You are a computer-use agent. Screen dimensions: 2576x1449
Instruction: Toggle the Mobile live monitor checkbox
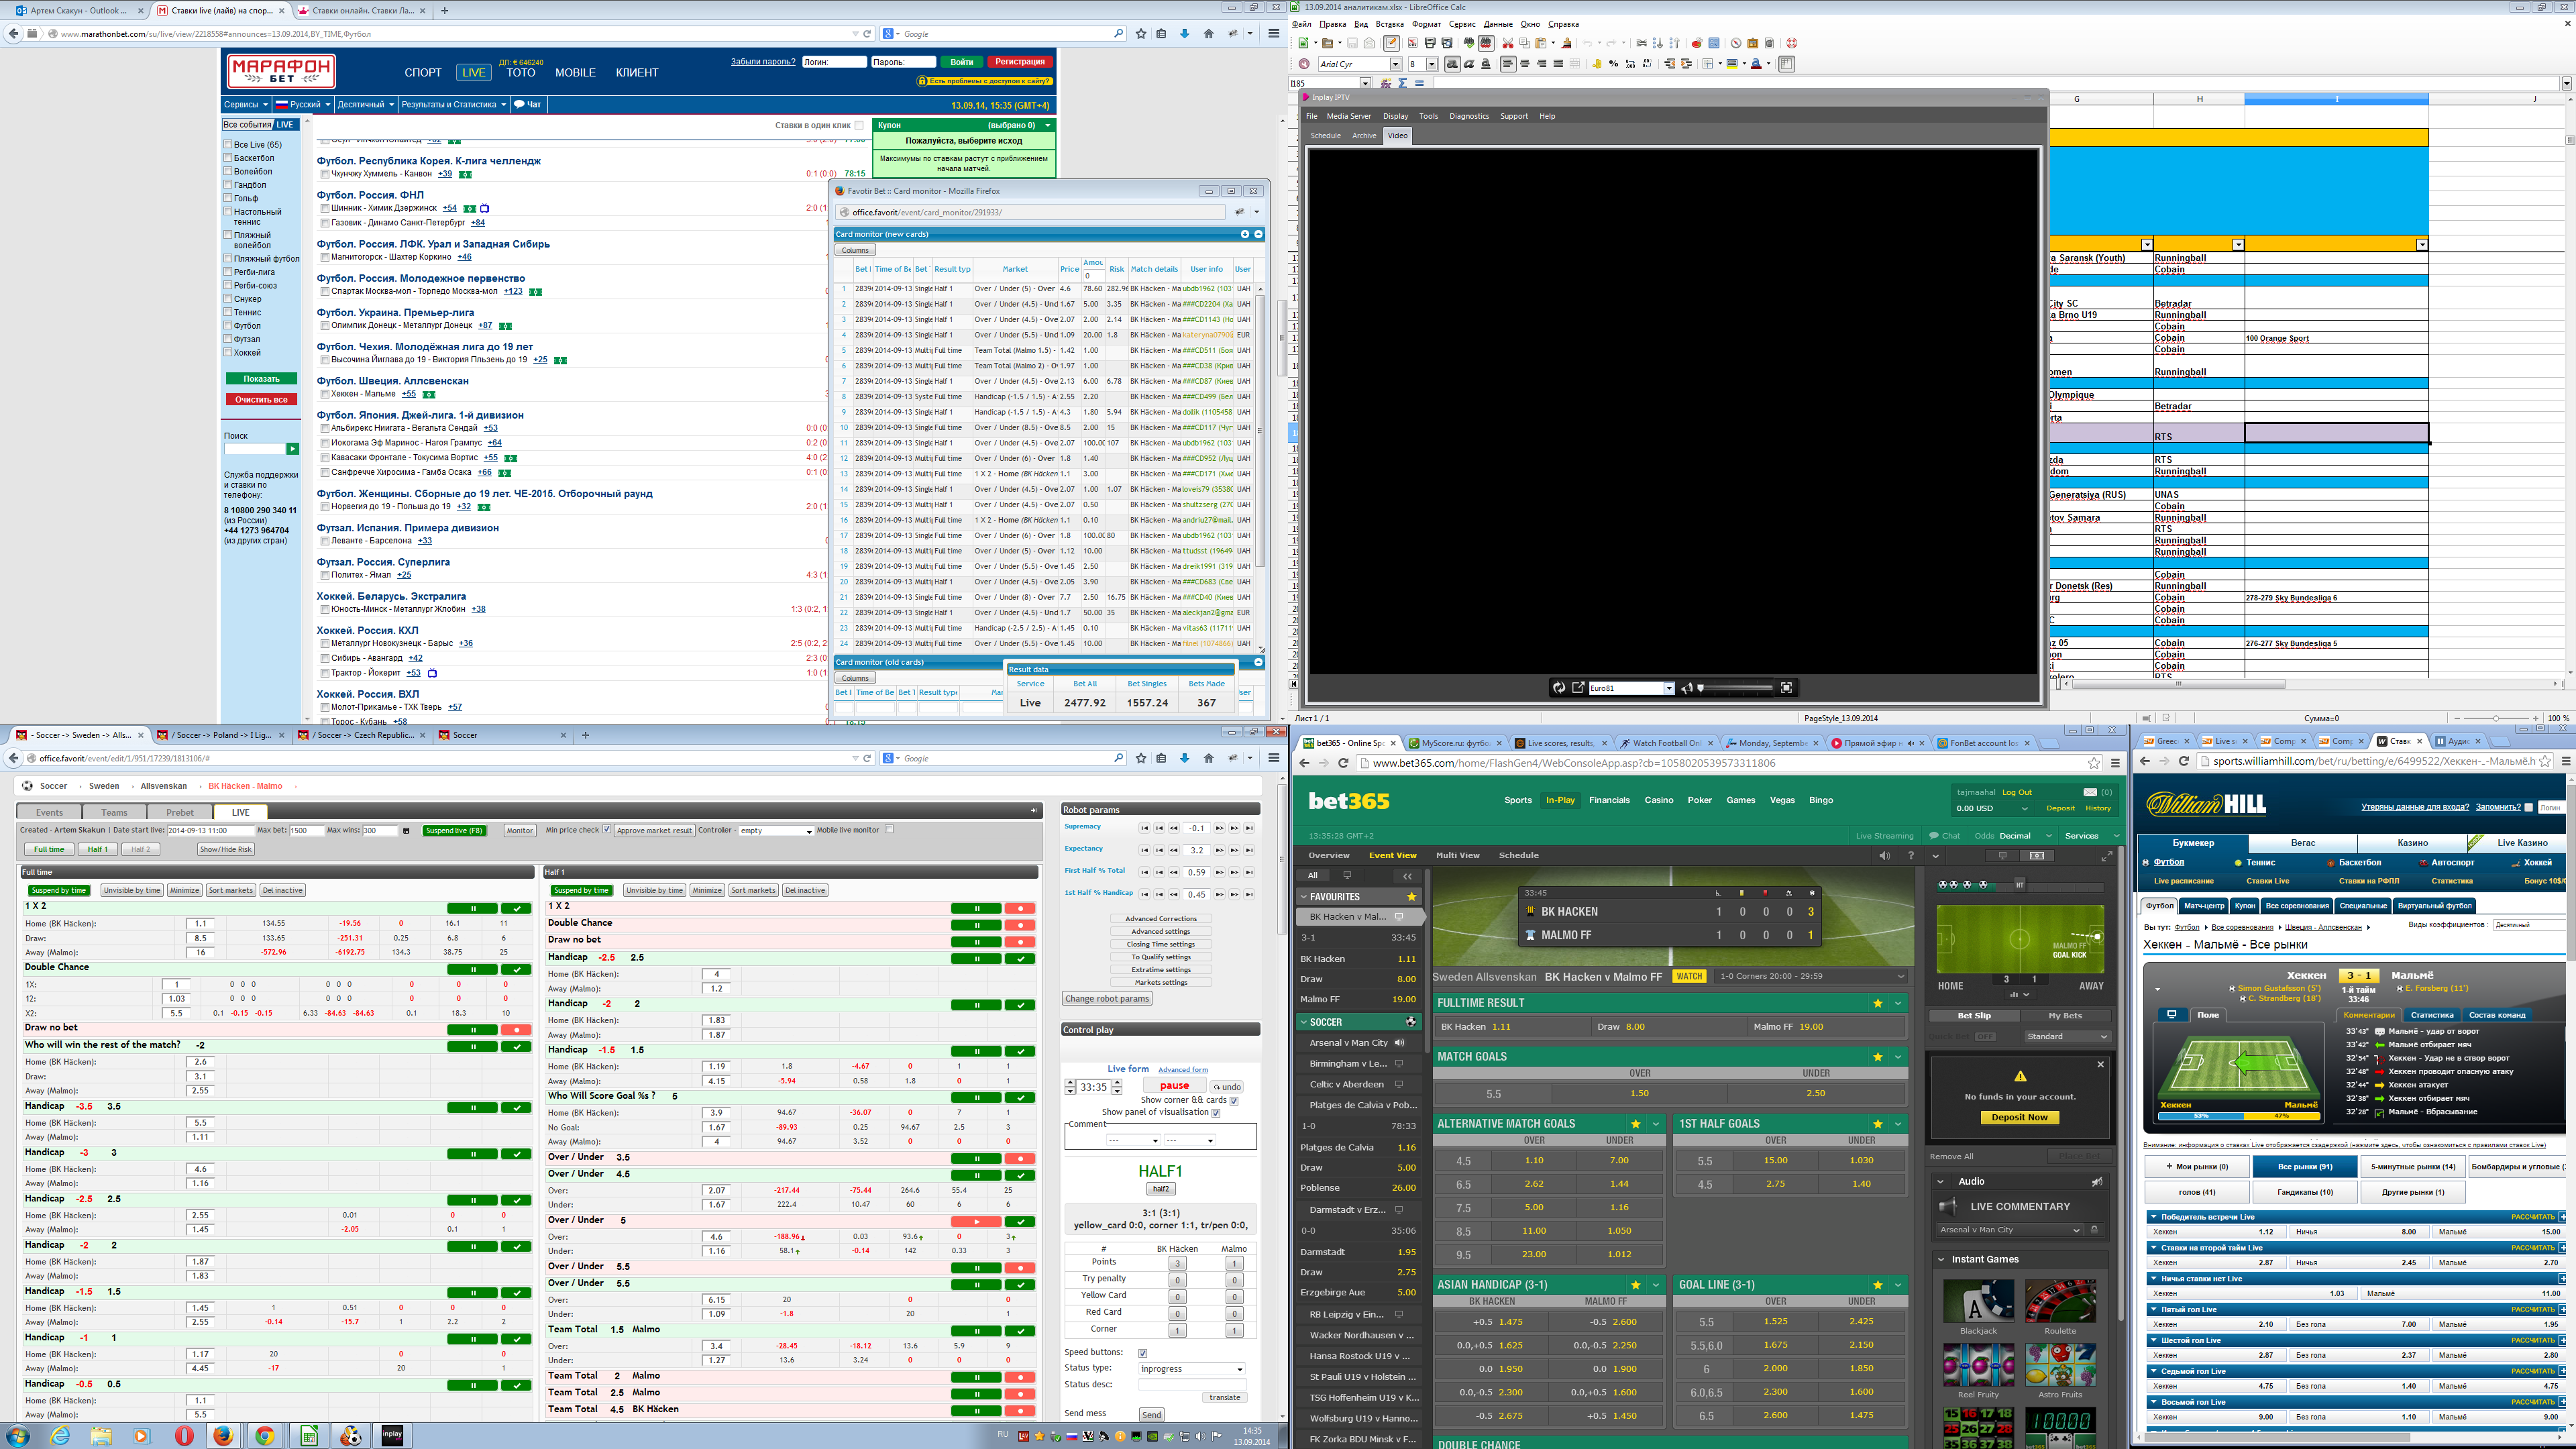(x=890, y=829)
